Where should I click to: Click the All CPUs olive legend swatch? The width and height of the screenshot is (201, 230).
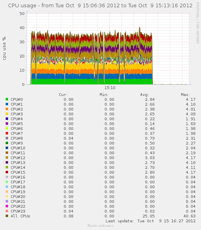pyautogui.click(x=7, y=216)
